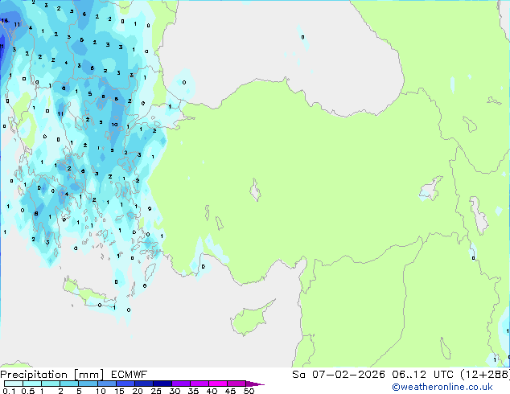Click the legend label '10'
510x394 pixels.
pyautogui.click(x=101, y=391)
